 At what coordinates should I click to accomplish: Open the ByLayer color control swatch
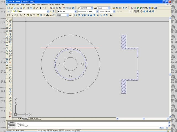tap(66, 12)
